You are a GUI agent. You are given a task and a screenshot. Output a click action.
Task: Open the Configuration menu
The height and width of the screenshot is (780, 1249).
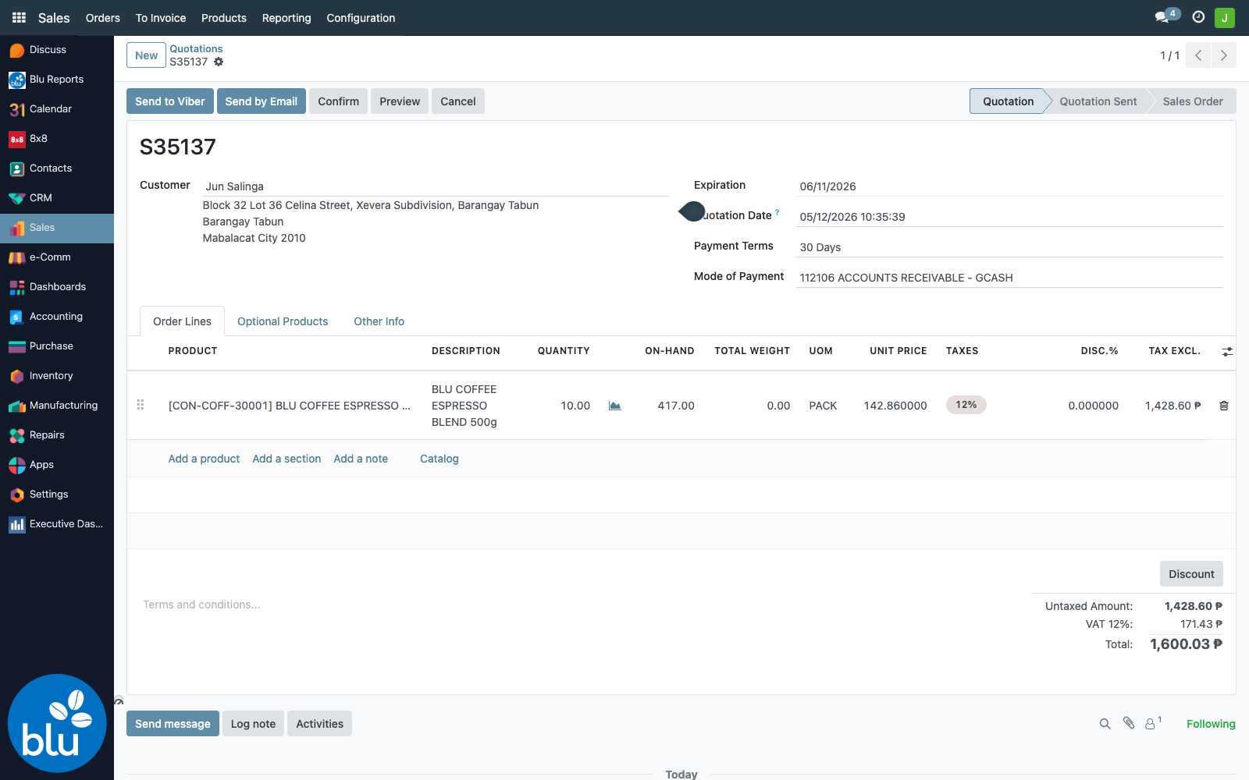[361, 18]
